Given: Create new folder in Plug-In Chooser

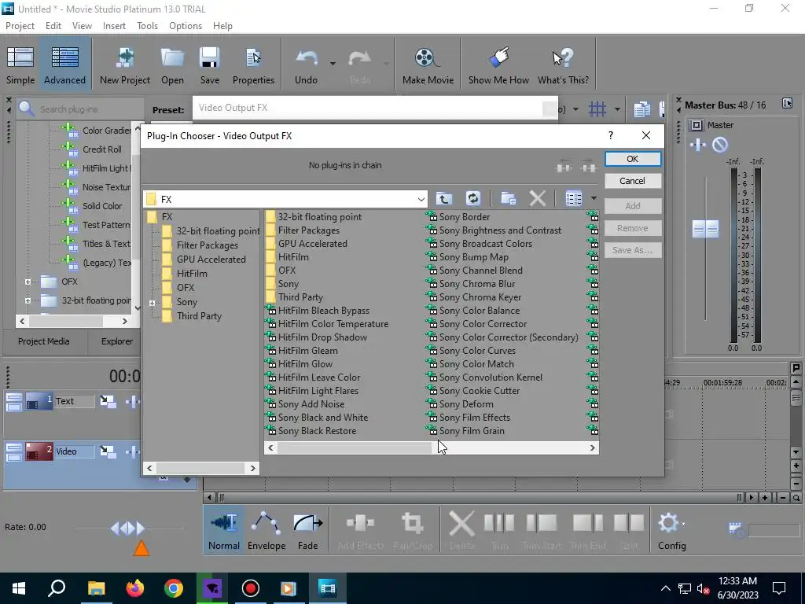Looking at the screenshot, I should (509, 198).
